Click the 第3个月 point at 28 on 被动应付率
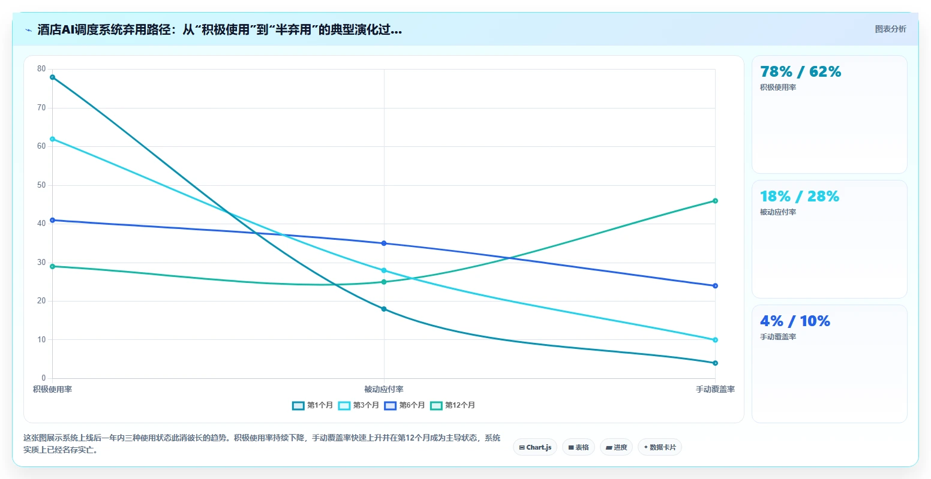This screenshot has width=931, height=479. tap(384, 270)
